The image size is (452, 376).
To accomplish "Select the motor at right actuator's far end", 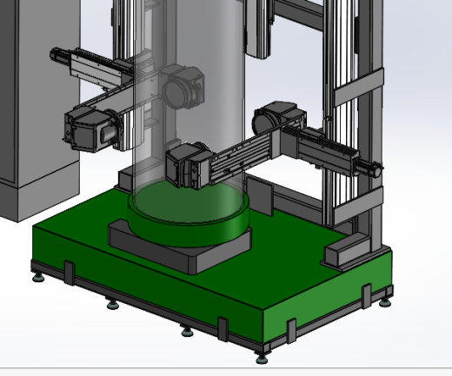I will point(369,168).
